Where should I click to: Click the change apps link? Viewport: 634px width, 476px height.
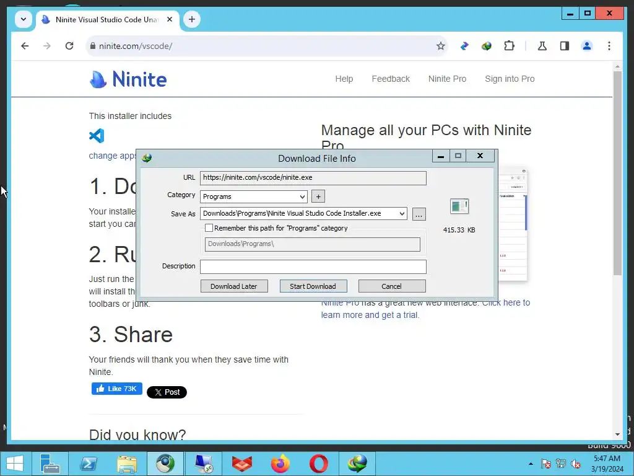click(x=113, y=156)
